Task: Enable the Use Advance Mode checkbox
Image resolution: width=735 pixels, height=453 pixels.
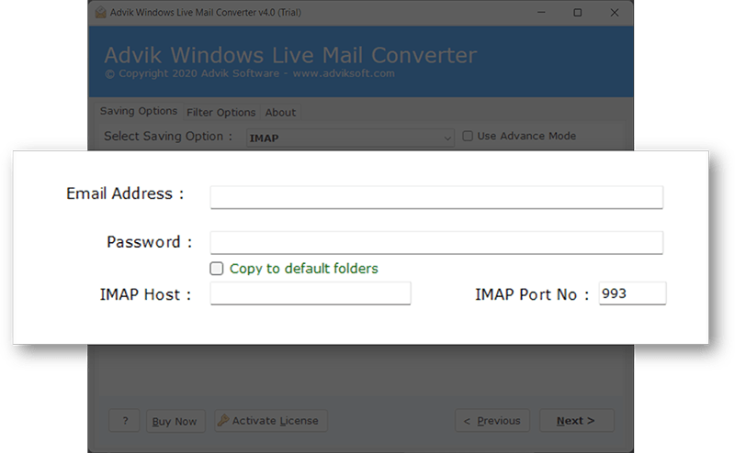Action: [x=468, y=136]
